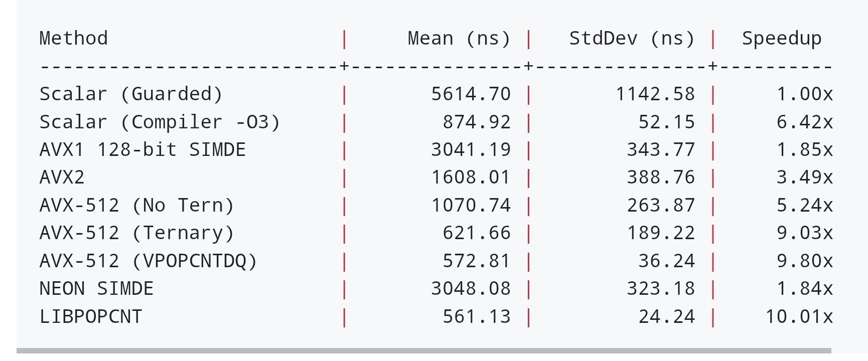Select the Scalar (Guarded) row label

(x=131, y=95)
